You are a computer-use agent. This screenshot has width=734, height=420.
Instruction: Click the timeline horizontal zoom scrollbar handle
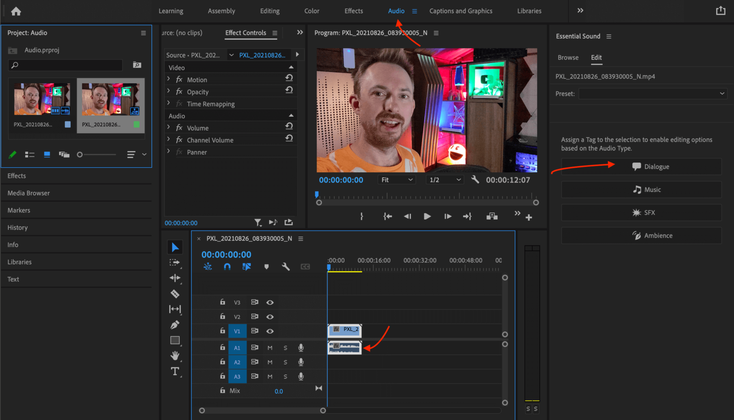(x=323, y=410)
